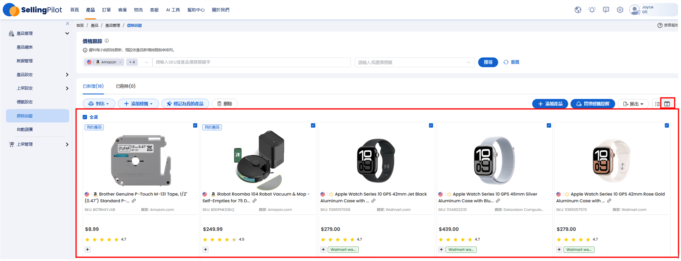The image size is (681, 261).
Task: Select 產品總表 in the sidebar
Action: click(25, 47)
